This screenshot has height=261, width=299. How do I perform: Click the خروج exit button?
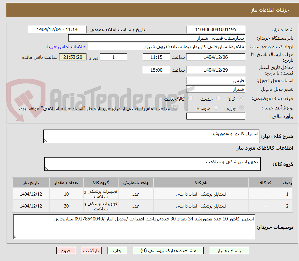(x=66, y=251)
